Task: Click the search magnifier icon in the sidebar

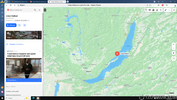Action: tap(35, 10)
